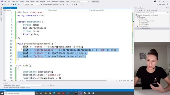Click the Windows Start button
The height and width of the screenshot is (95, 170).
tap(2, 93)
